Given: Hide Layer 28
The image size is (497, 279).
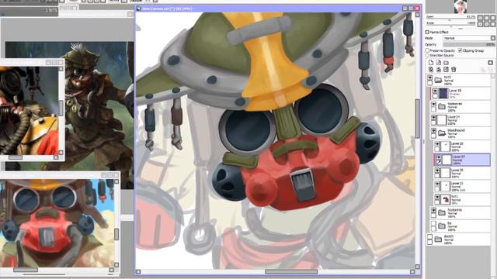Looking at the screenshot, I should click(437, 145).
